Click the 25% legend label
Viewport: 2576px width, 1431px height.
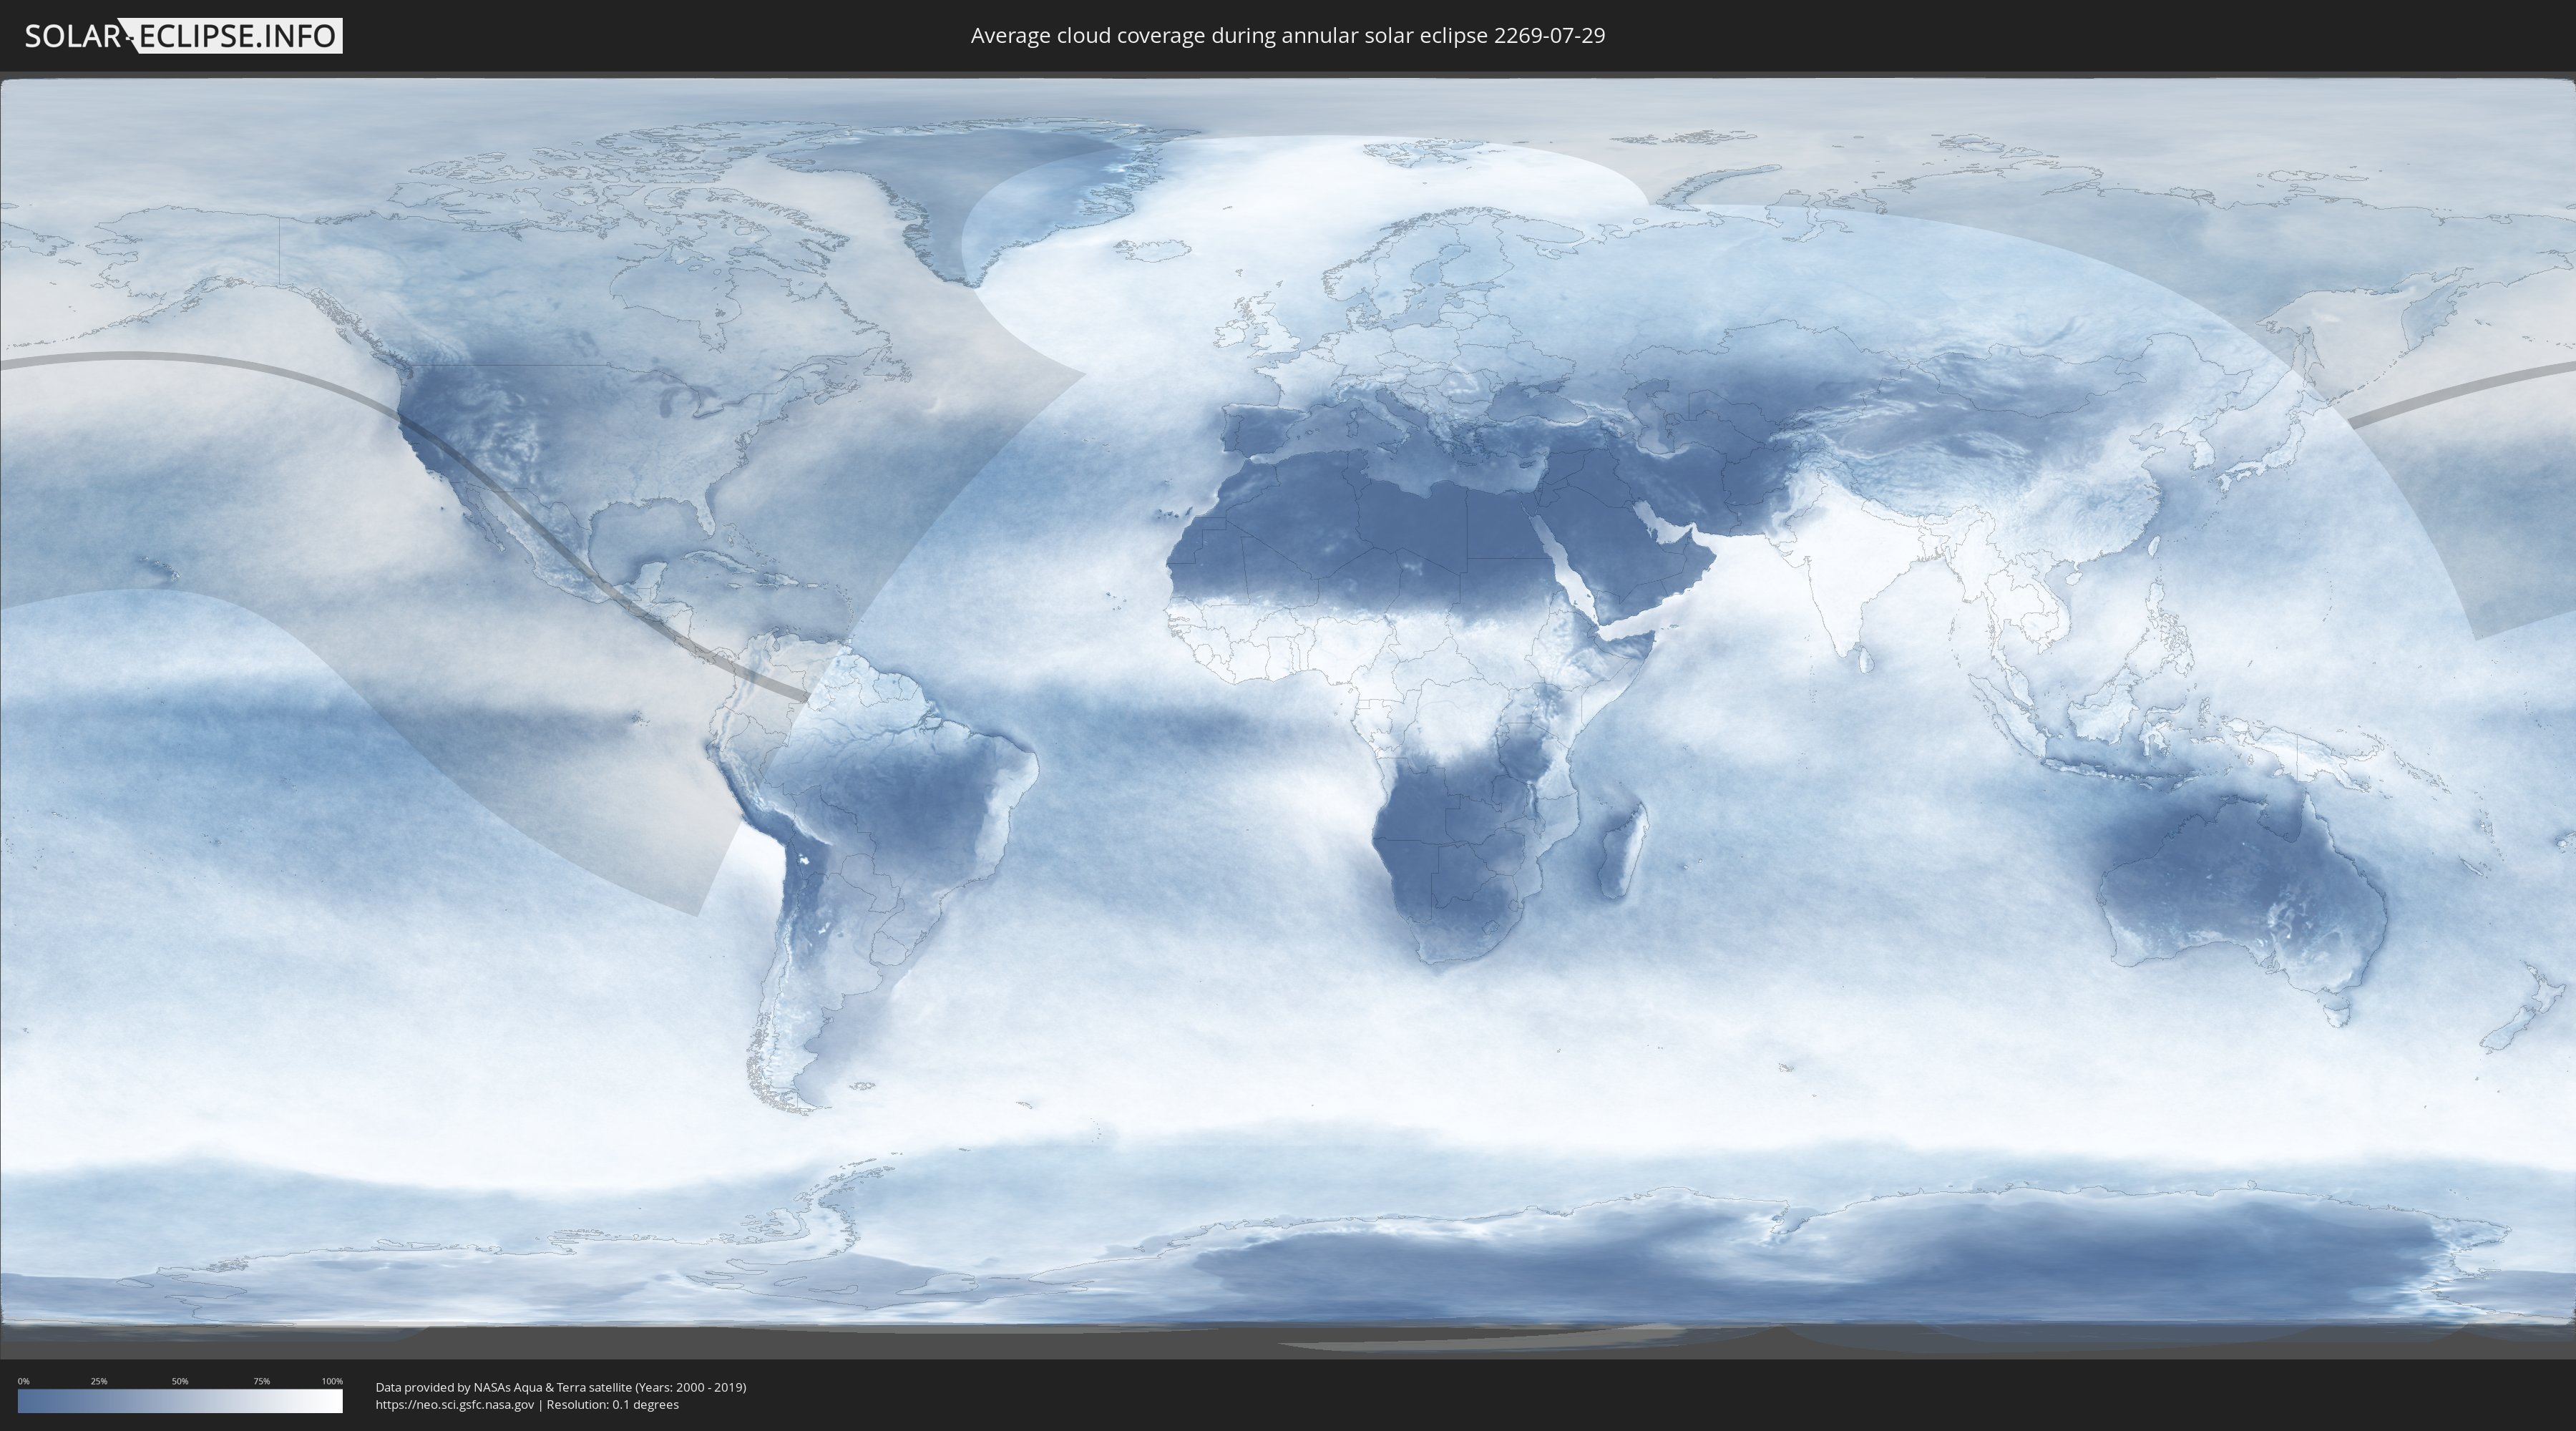tap(99, 1381)
